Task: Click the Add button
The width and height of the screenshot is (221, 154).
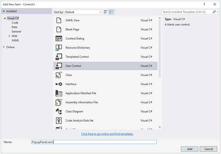Action: (x=190, y=149)
